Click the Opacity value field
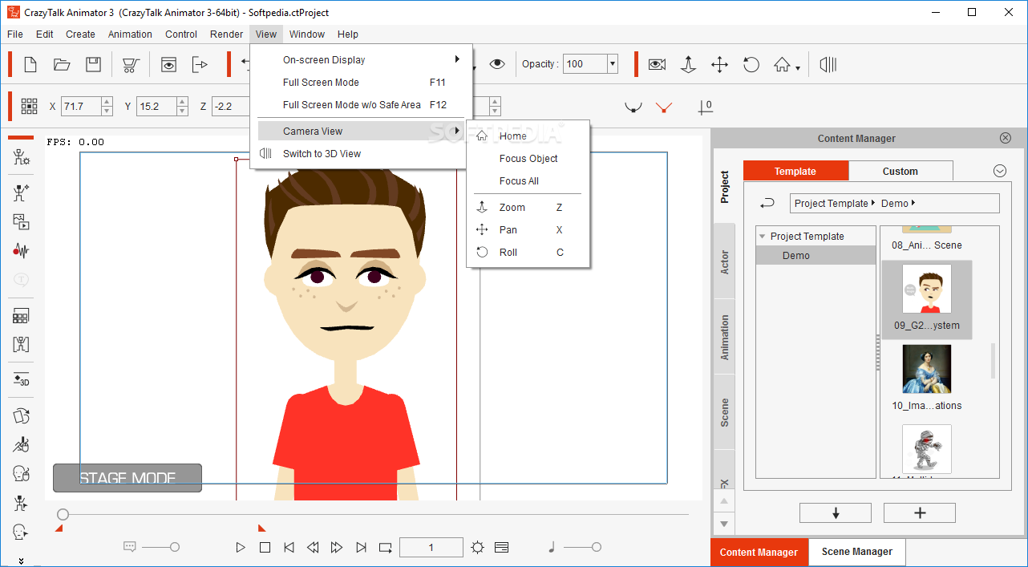Screen dimensions: 1028x567 point(585,64)
